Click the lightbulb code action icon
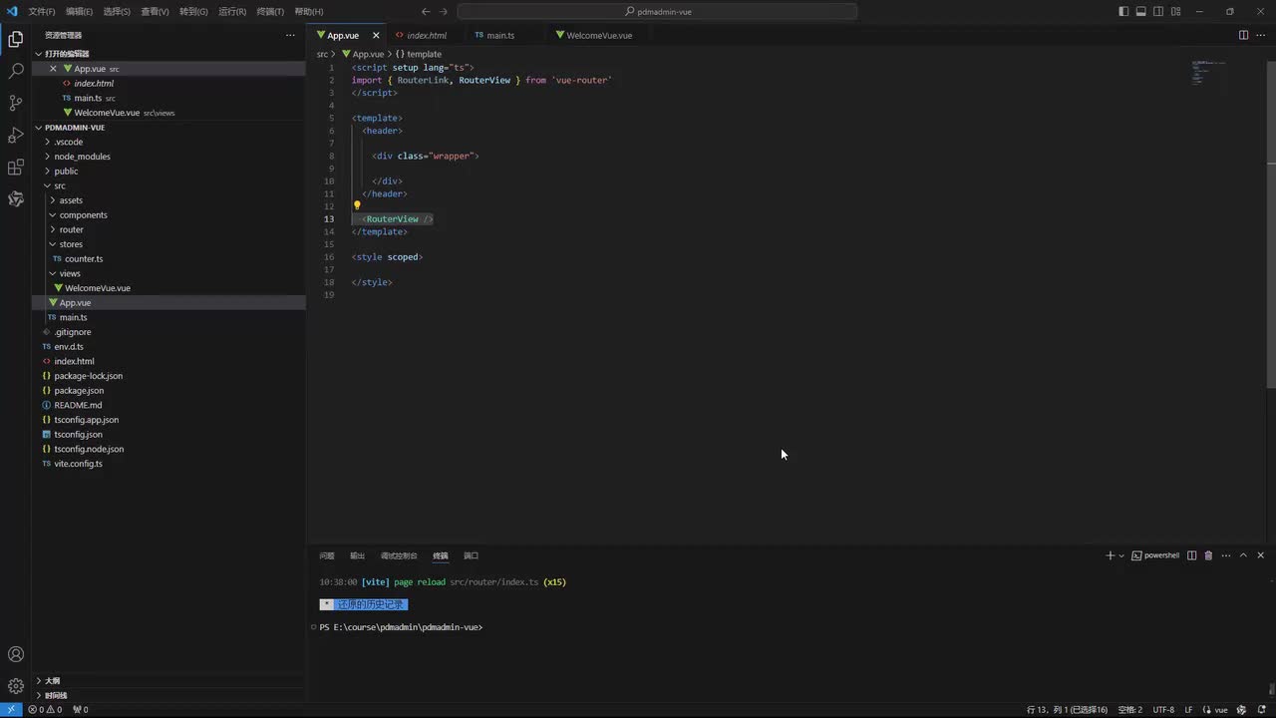 pos(357,205)
